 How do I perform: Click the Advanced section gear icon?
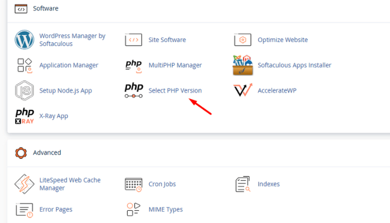click(x=21, y=153)
